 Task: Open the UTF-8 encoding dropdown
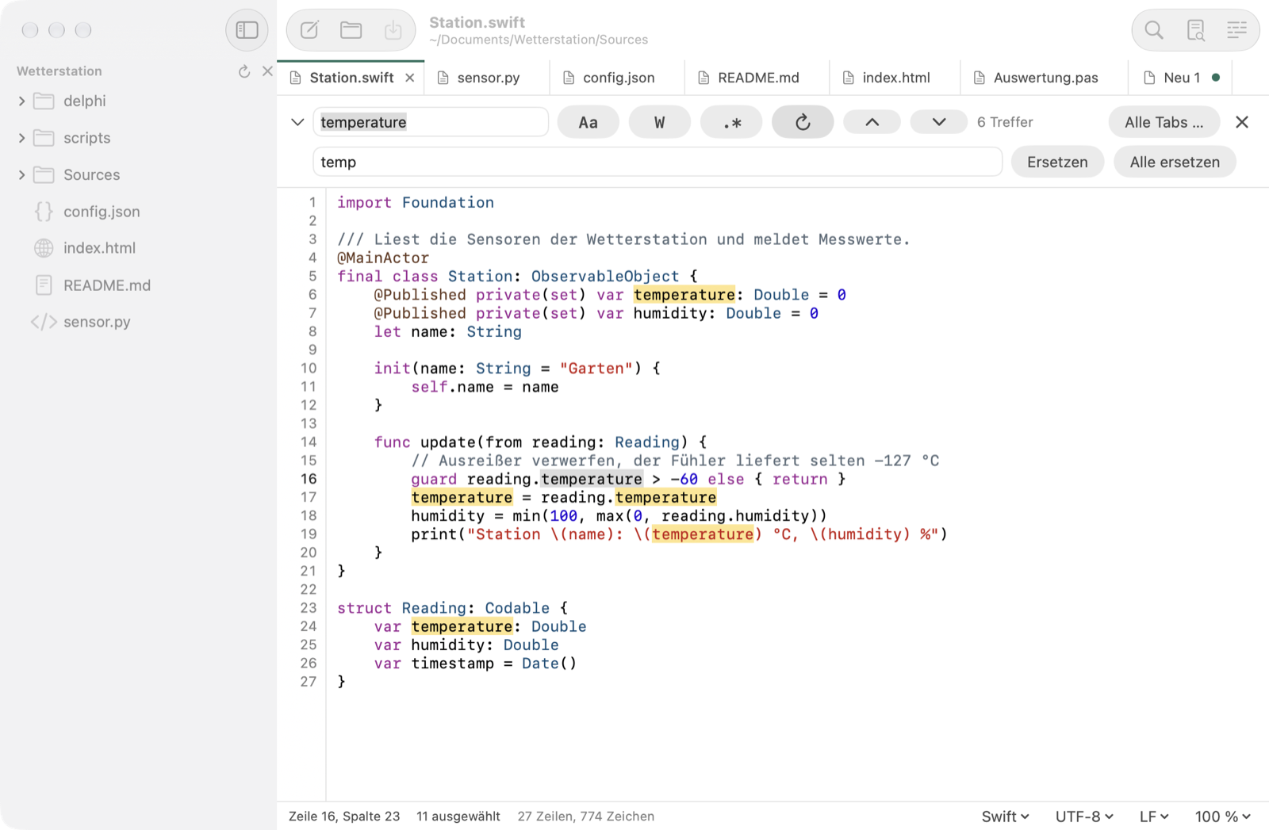[1084, 817]
